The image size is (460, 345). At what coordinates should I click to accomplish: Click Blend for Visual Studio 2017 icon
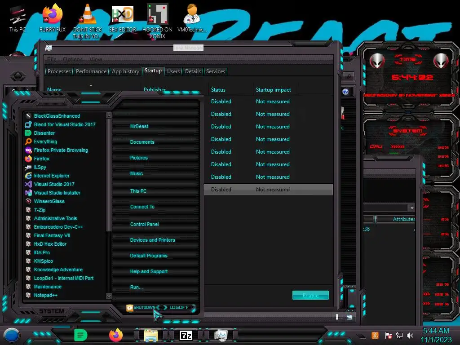tap(28, 124)
